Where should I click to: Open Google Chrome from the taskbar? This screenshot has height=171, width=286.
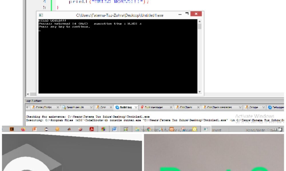[149, 129]
